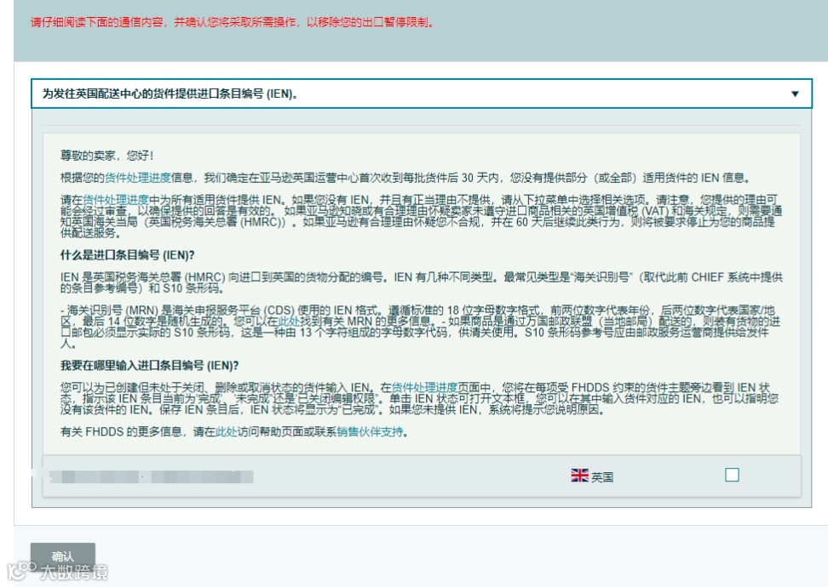Image resolution: width=828 pixels, height=587 pixels.
Task: Click the greeting 尊敬的卖家，您好!
Action: (106, 156)
